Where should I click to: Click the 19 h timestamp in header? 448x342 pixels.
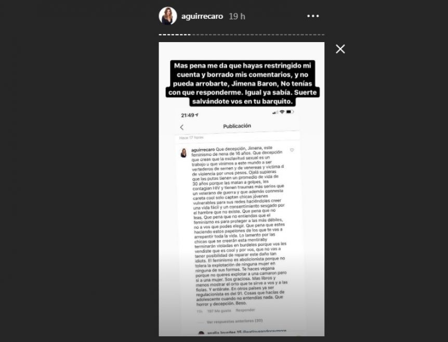(237, 16)
